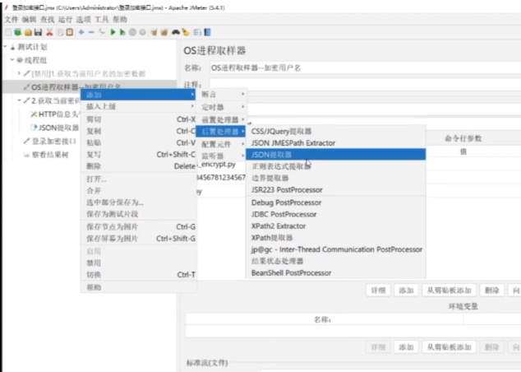
Task: Click 详细 button under command parameters
Action: coord(378,291)
